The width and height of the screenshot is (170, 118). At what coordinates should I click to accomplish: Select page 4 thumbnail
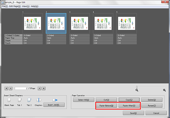103,23
